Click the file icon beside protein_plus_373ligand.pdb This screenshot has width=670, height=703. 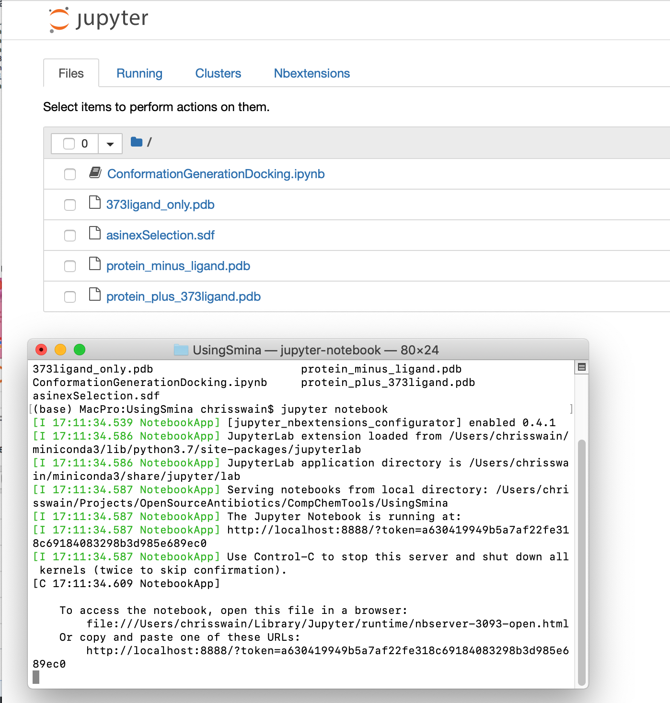[95, 295]
